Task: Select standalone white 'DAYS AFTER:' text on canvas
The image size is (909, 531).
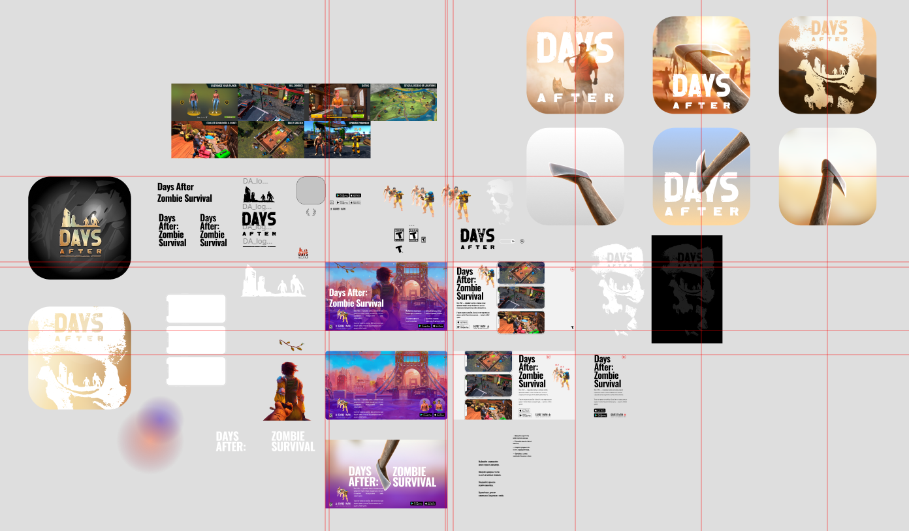Action: click(x=231, y=442)
